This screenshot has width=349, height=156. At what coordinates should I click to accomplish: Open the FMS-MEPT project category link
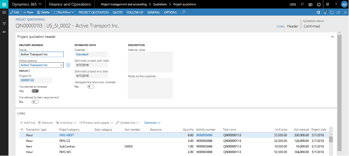[66, 135]
